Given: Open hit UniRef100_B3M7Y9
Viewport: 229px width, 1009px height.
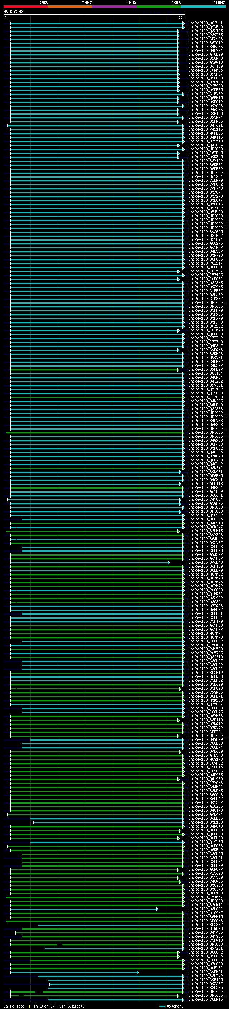Looking at the screenshot, I should click(x=205, y=976).
